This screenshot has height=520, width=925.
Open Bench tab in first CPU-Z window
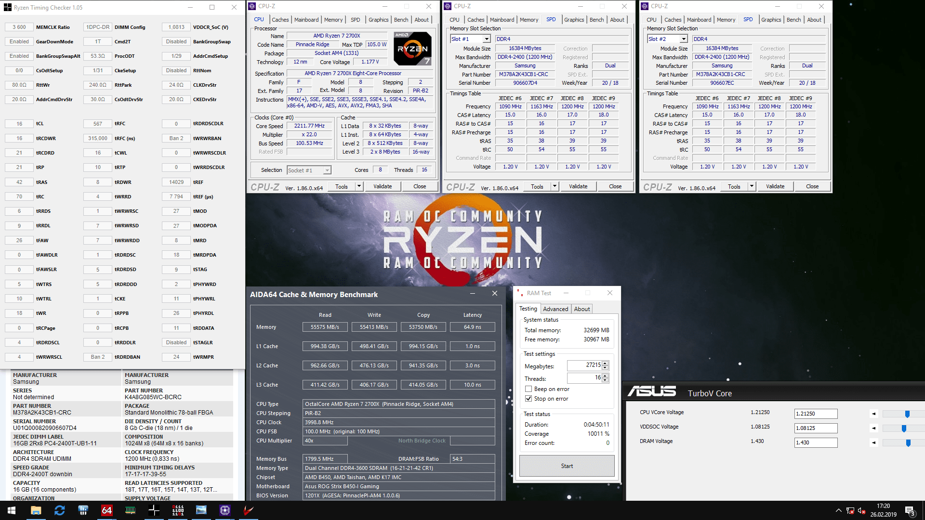[x=401, y=20]
